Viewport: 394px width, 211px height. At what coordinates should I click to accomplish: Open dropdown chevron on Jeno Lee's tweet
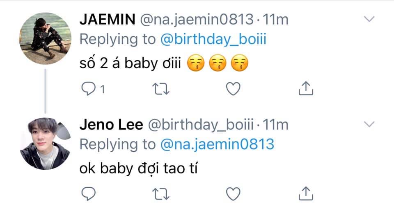coord(369,124)
